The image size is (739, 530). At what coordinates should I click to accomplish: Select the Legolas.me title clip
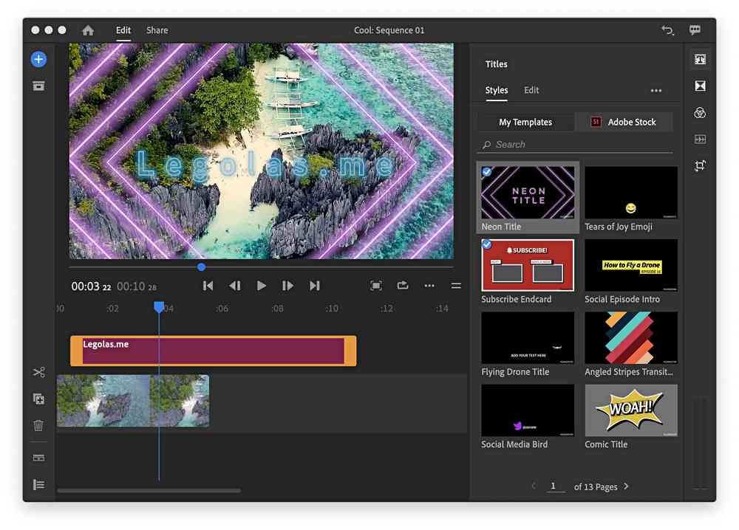pos(213,351)
